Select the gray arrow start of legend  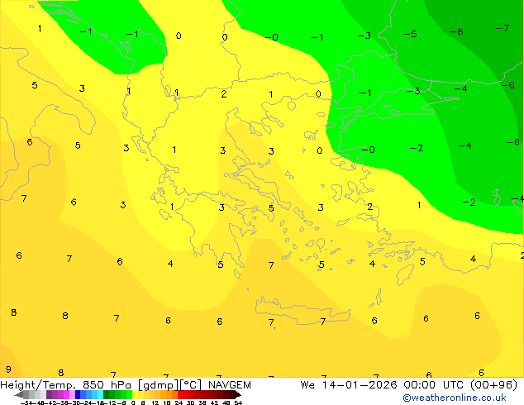tap(19, 394)
